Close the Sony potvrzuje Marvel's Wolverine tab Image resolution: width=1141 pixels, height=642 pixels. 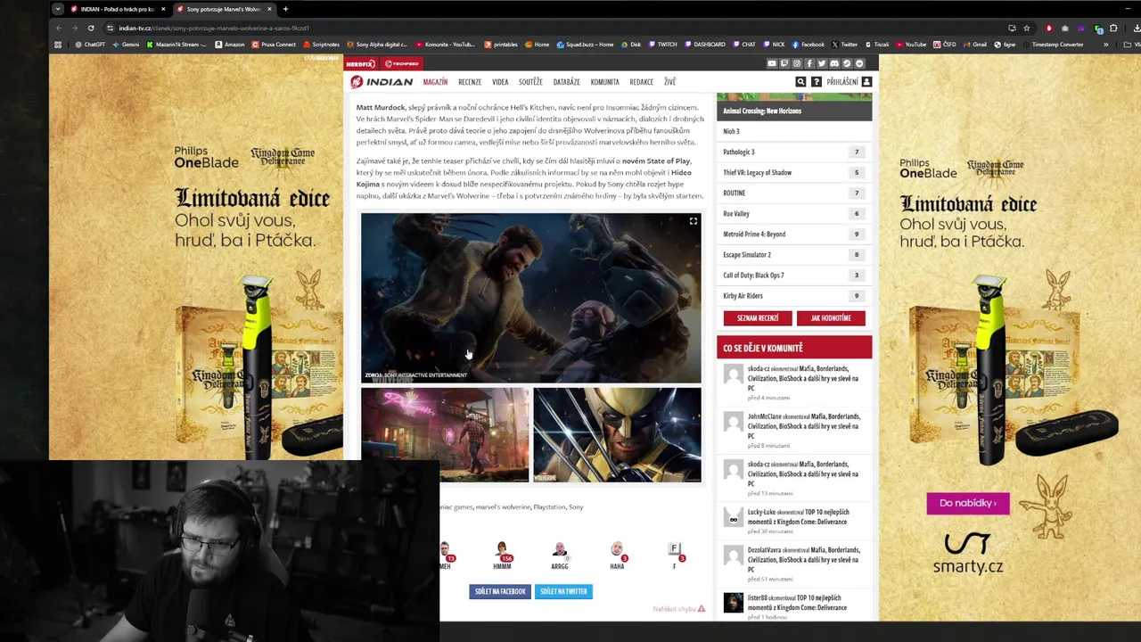coord(269,9)
